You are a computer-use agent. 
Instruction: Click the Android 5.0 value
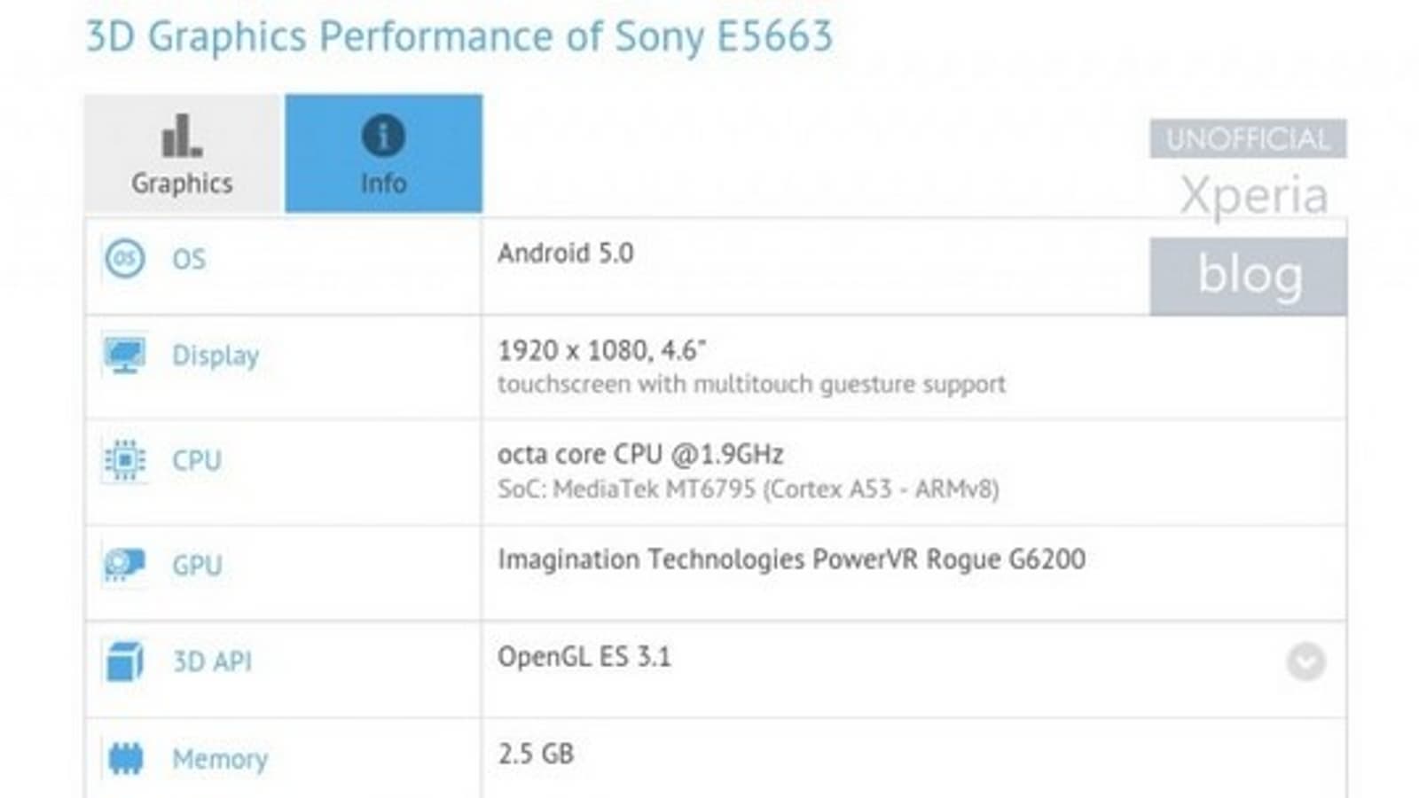click(565, 254)
